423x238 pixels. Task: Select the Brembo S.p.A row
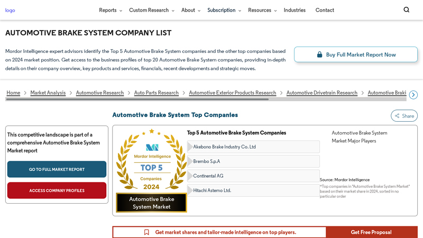(x=253, y=161)
